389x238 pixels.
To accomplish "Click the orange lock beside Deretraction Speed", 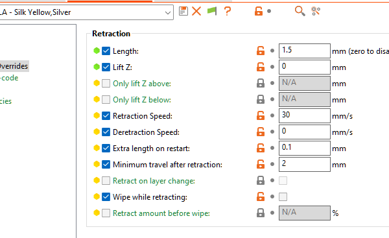I will [x=261, y=132].
